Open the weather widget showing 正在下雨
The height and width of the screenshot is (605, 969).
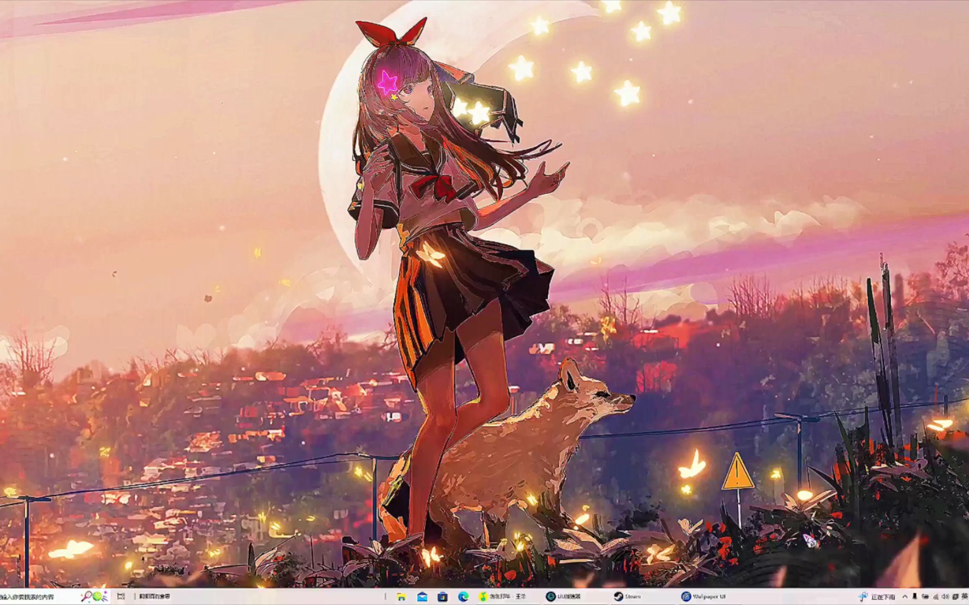click(x=877, y=597)
